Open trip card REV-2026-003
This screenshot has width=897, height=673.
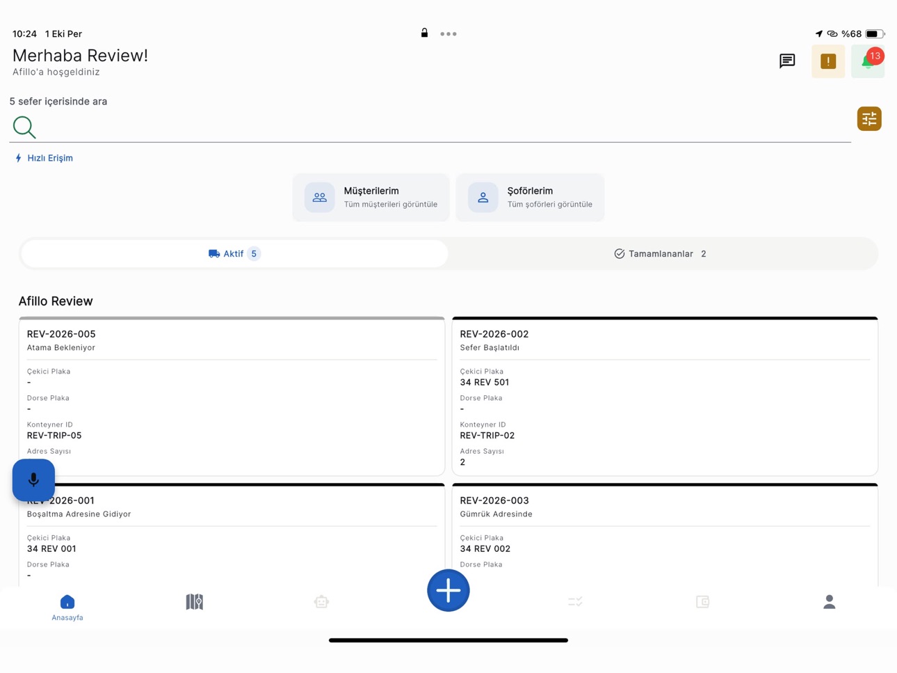point(665,535)
